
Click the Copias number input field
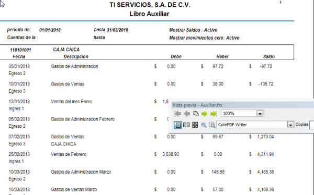pos(311,125)
